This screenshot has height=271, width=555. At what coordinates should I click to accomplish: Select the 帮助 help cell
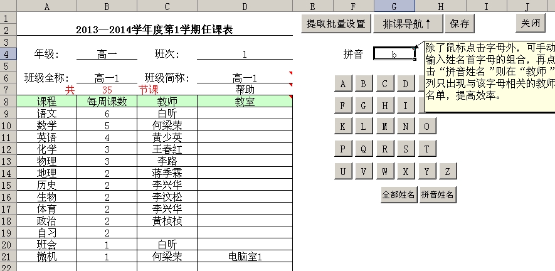(245, 90)
